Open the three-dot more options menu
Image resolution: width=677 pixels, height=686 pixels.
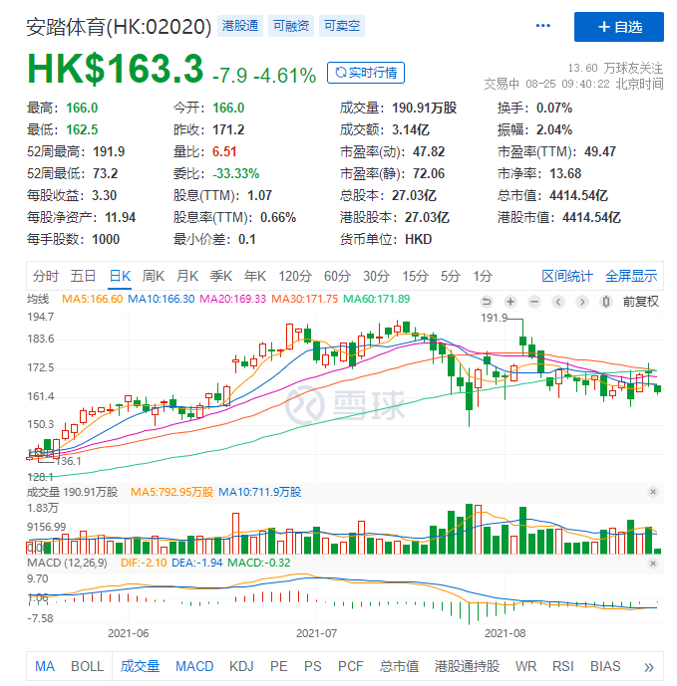tap(543, 26)
